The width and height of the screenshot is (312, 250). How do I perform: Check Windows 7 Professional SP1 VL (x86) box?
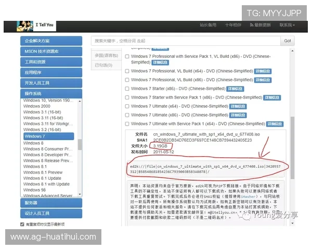(127, 57)
